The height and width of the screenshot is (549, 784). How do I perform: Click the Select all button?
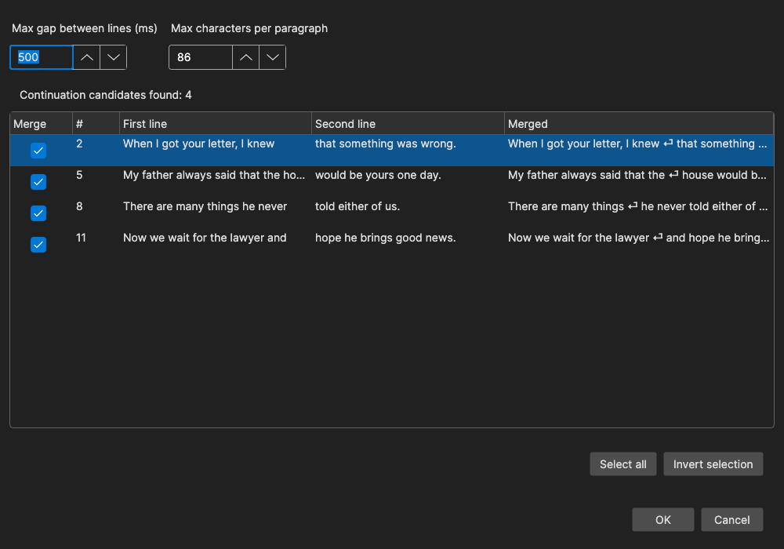click(x=623, y=464)
